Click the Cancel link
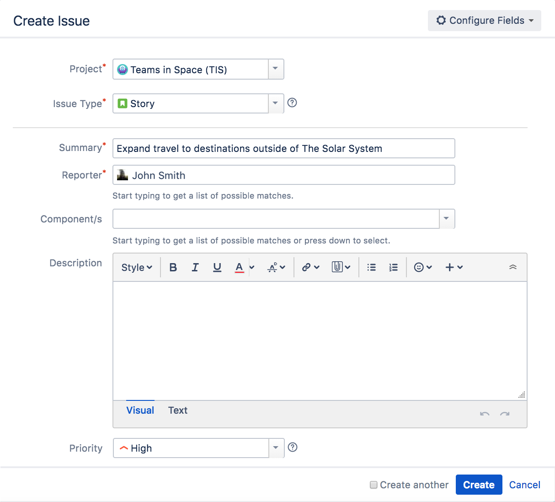 (x=525, y=485)
